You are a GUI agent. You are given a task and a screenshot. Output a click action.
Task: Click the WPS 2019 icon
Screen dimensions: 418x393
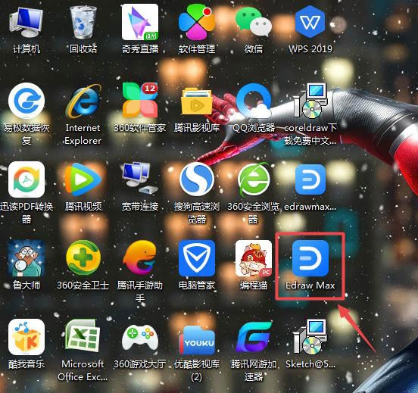click(x=310, y=22)
